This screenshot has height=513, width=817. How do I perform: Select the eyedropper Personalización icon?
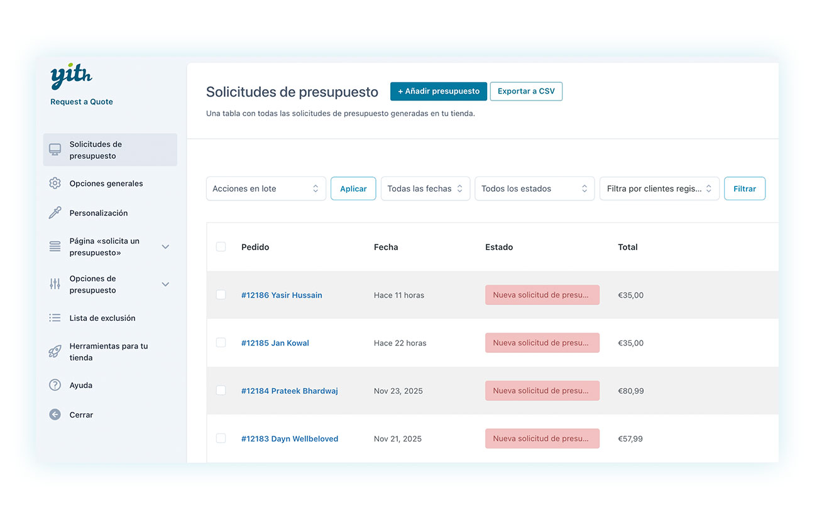pos(55,213)
